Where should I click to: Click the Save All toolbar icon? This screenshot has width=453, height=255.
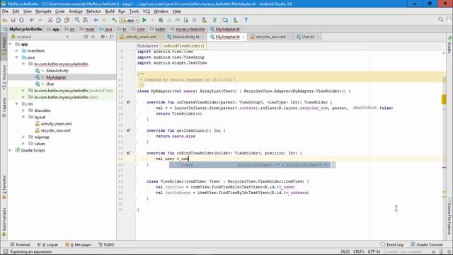[x=13, y=20]
